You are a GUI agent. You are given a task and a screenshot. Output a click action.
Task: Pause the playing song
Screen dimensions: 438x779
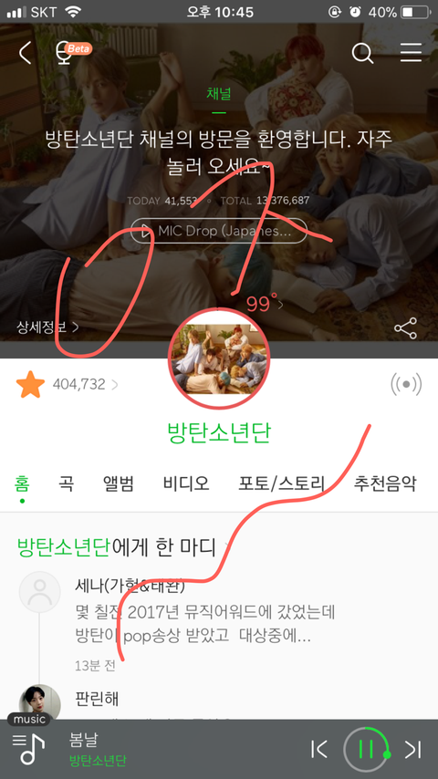coord(366,749)
